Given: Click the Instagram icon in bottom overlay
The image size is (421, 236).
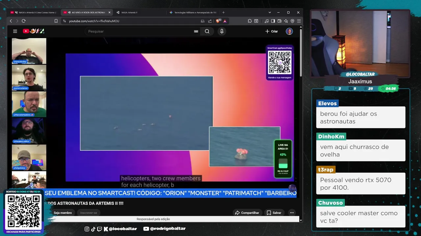Looking at the screenshot, I should click(87, 229).
